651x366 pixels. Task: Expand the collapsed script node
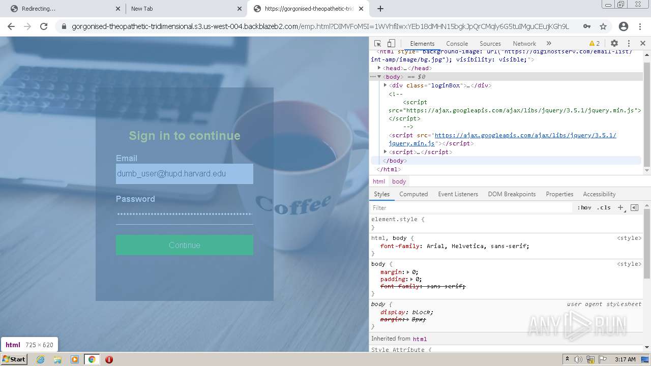tap(385, 152)
